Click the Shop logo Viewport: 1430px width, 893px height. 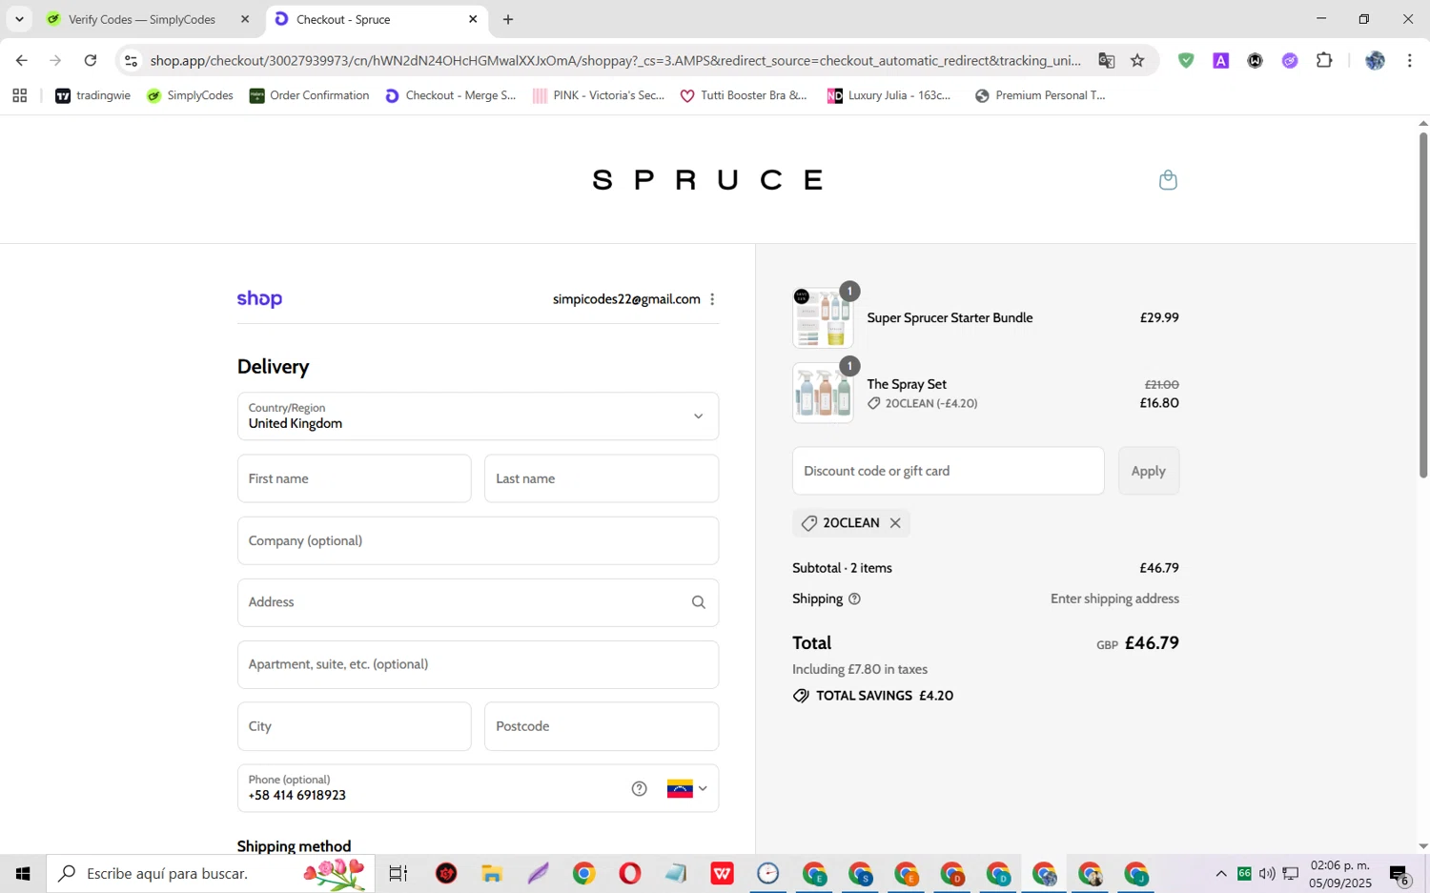tap(259, 299)
